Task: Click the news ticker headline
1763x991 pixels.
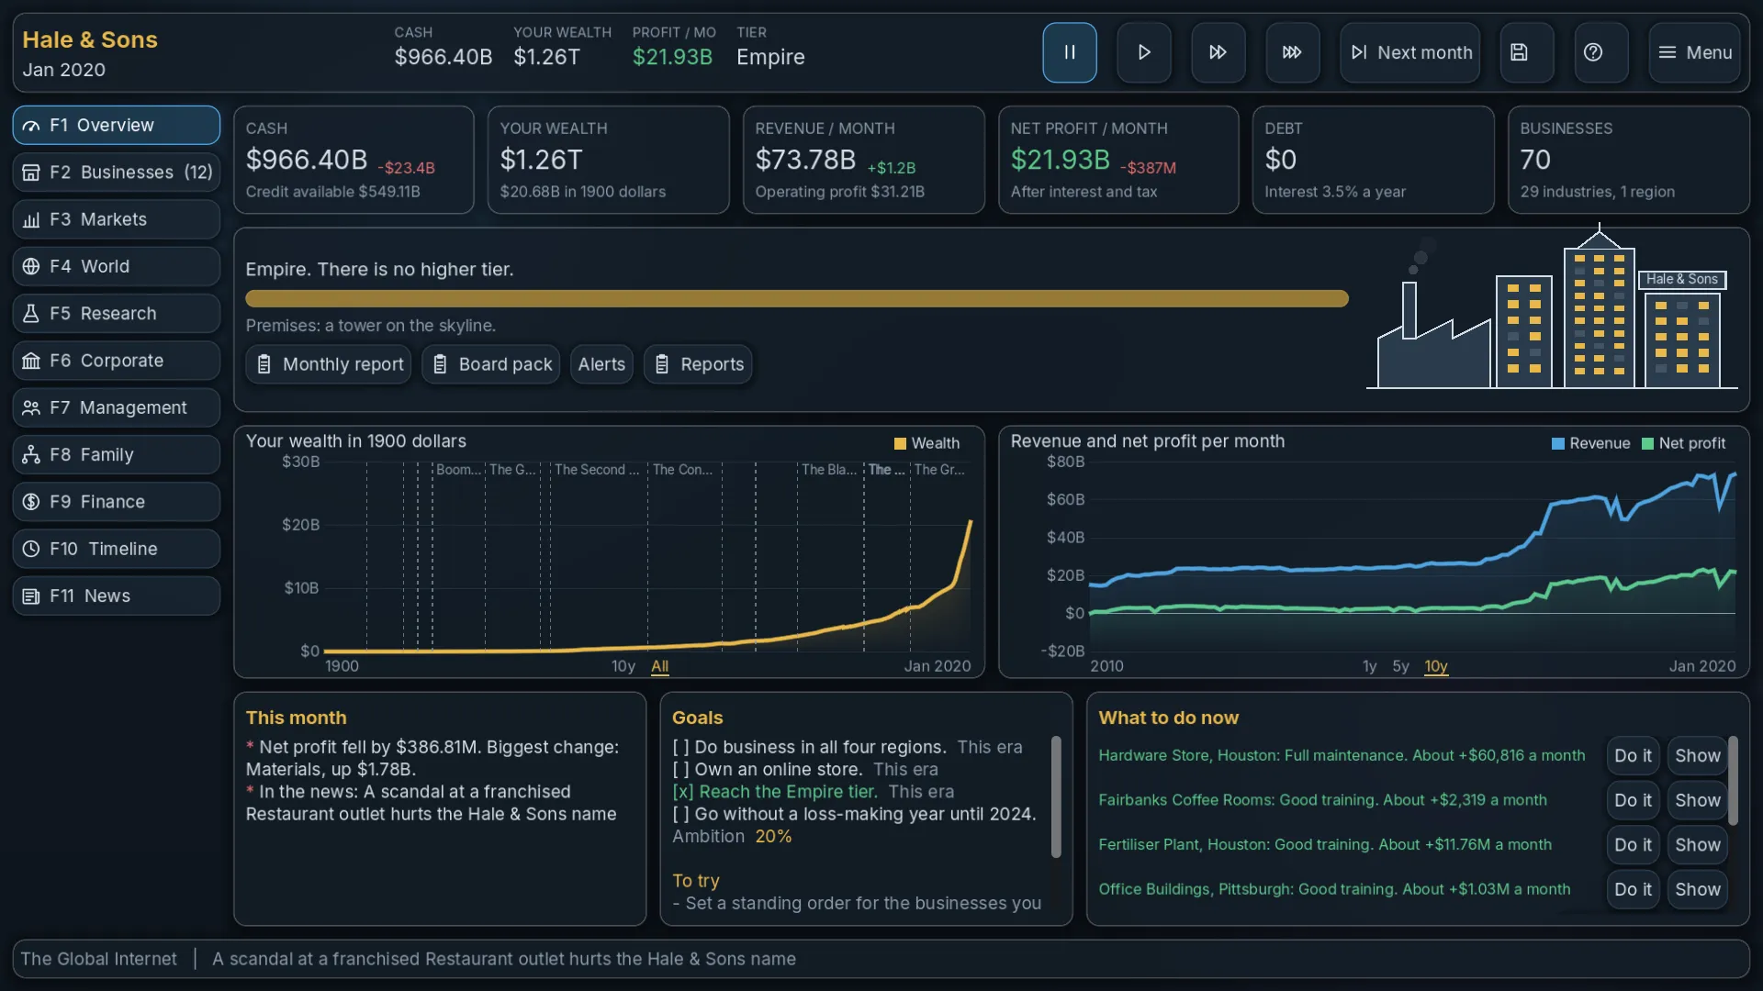Action: coord(503,959)
